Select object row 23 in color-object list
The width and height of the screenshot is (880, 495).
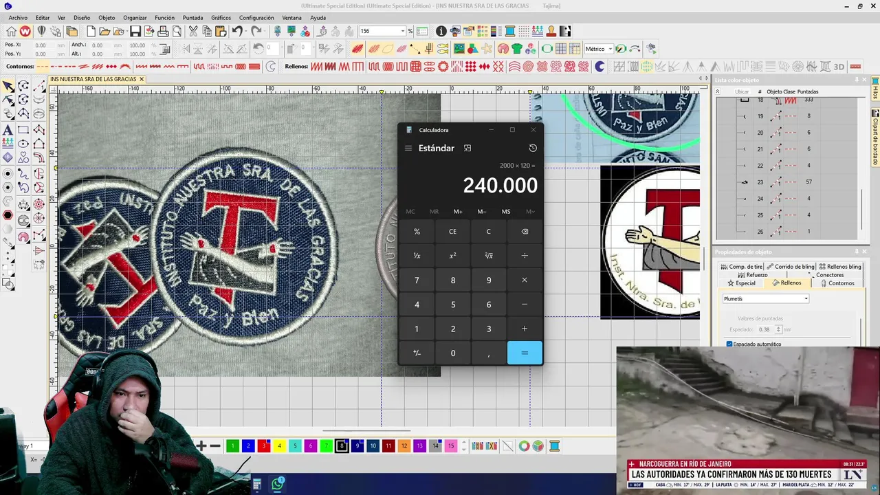coord(787,182)
